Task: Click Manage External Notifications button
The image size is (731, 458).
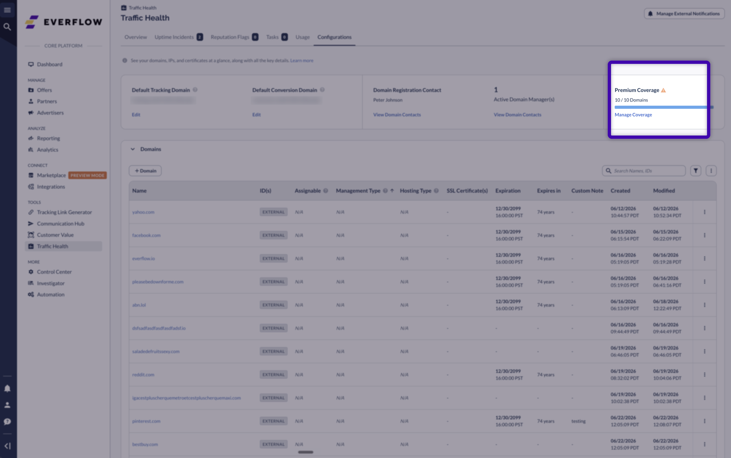Action: [x=684, y=14]
